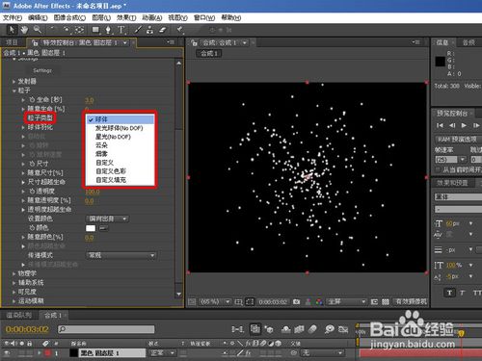
Task: Click the white particle color swatch
Action: tap(91, 228)
